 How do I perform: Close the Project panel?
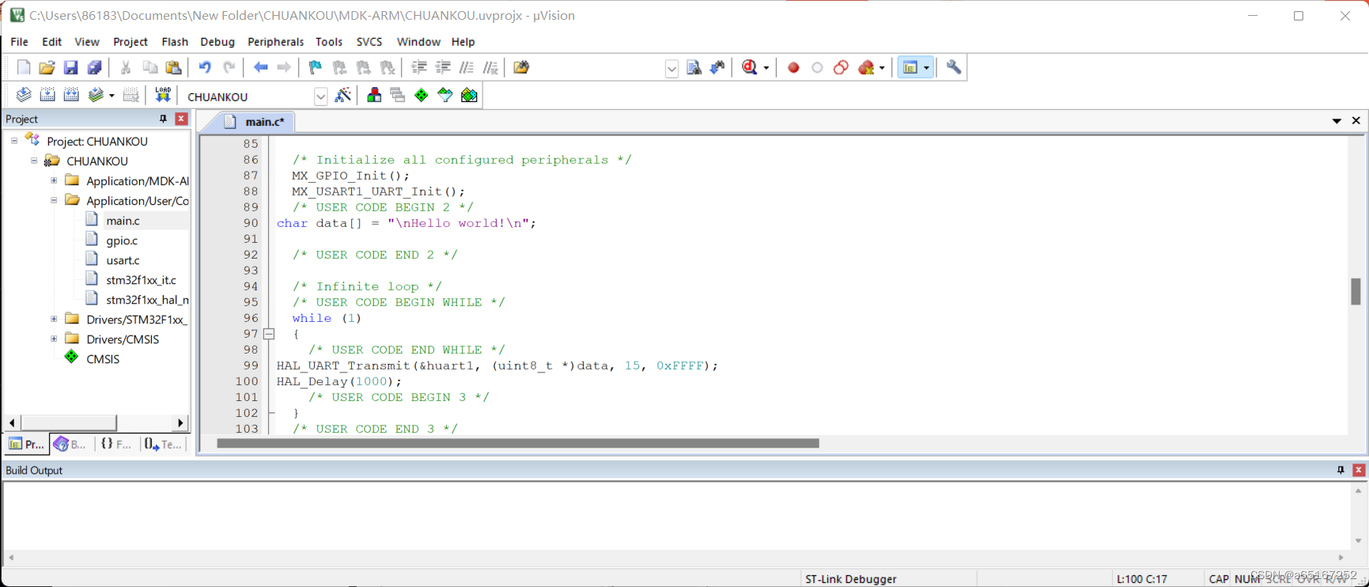tap(181, 119)
